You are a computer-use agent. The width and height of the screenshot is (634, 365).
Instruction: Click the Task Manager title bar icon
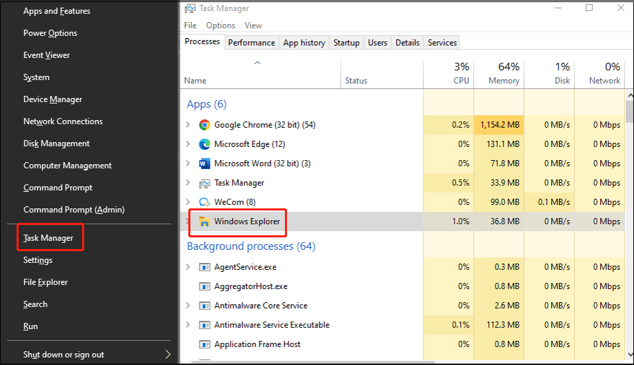click(x=190, y=8)
